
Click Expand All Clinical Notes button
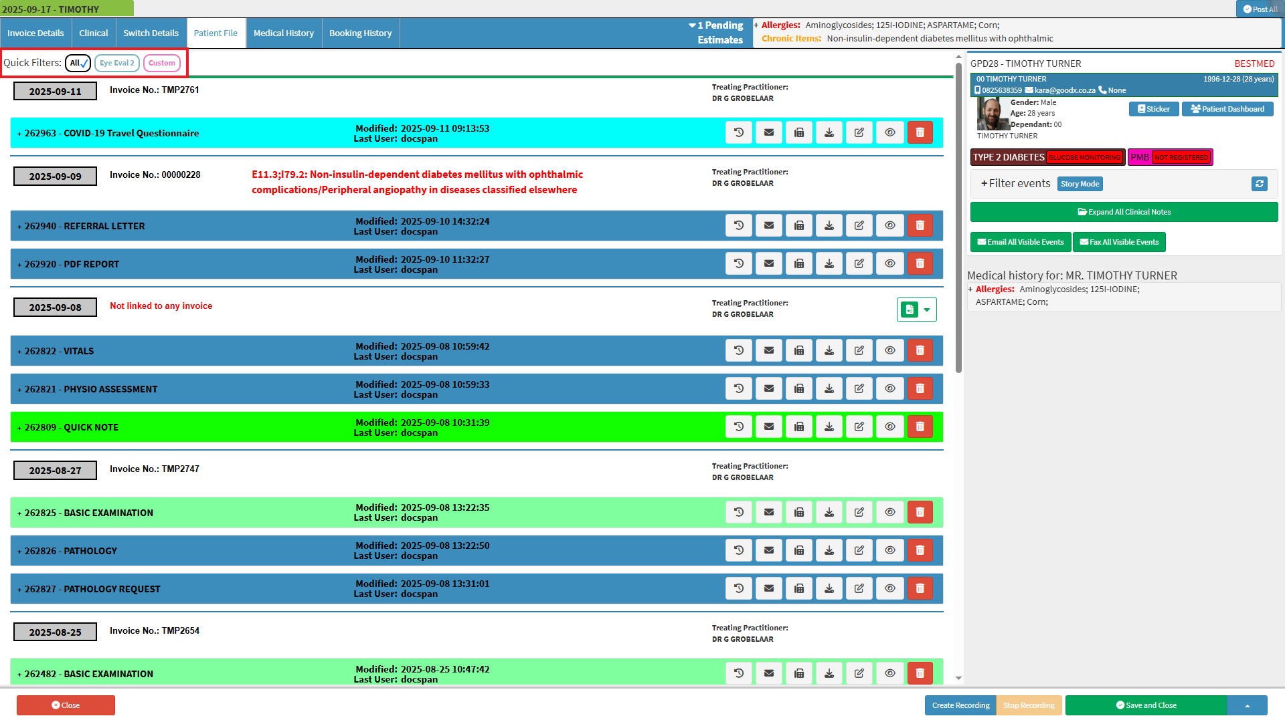[x=1124, y=212]
